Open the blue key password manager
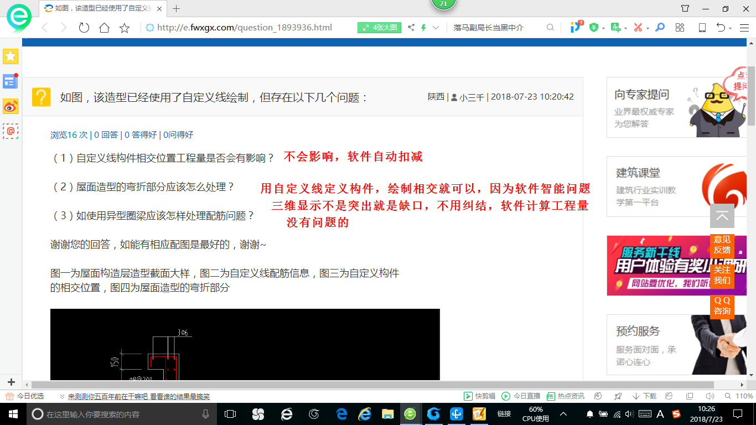 click(x=660, y=28)
